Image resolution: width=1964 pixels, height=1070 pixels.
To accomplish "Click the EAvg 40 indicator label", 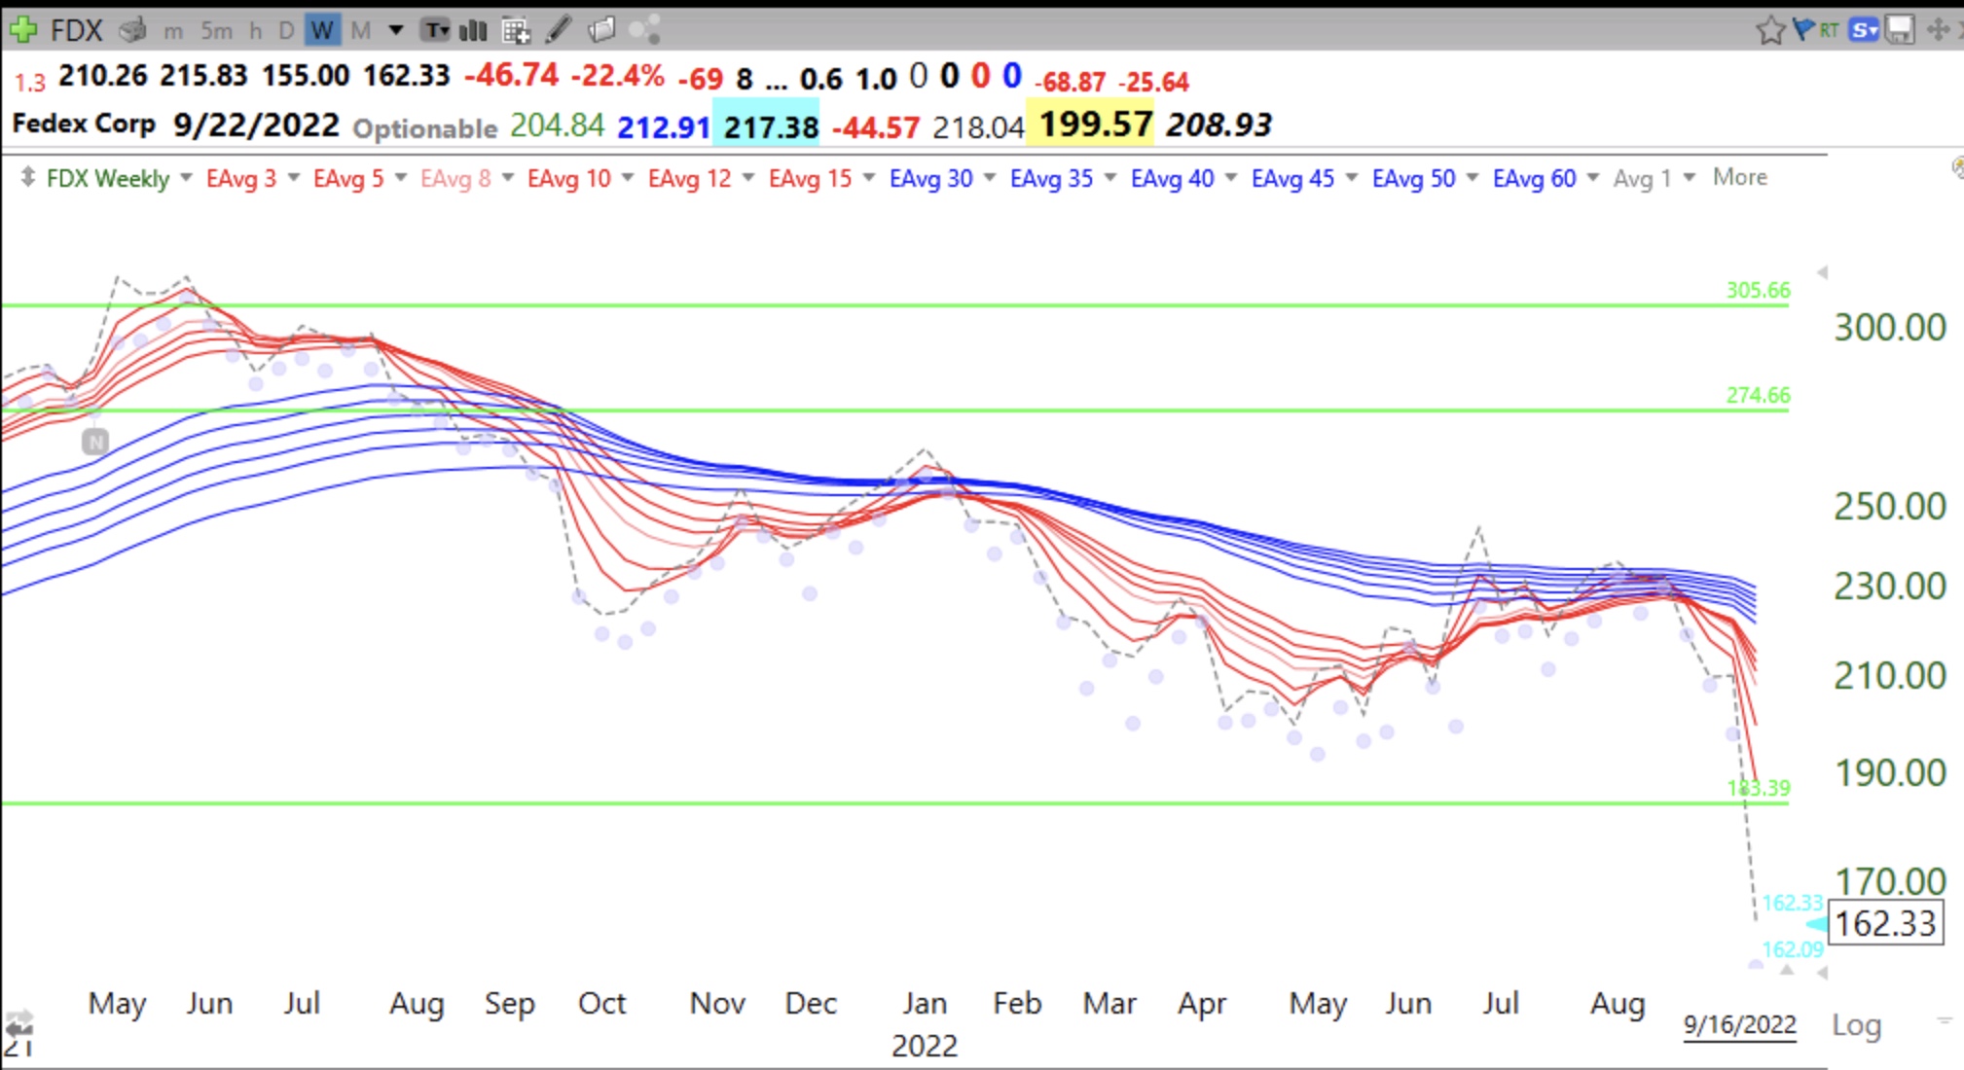I will 1172,179.
